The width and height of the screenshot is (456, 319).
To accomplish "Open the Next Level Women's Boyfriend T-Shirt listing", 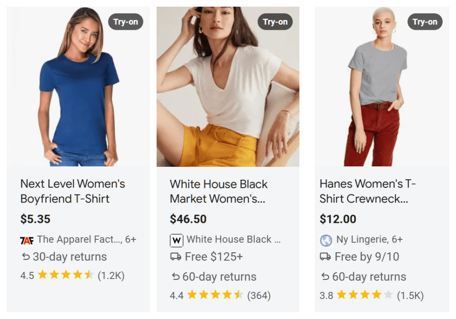I will 73,191.
